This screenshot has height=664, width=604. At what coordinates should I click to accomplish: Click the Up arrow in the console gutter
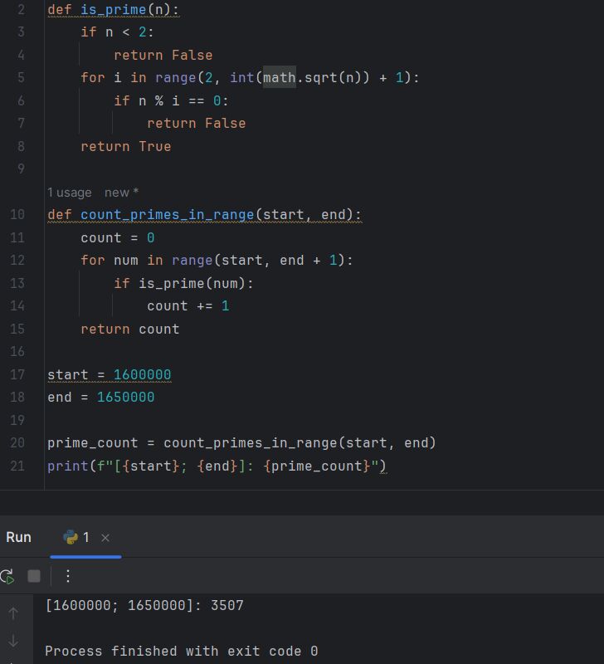tap(12, 613)
